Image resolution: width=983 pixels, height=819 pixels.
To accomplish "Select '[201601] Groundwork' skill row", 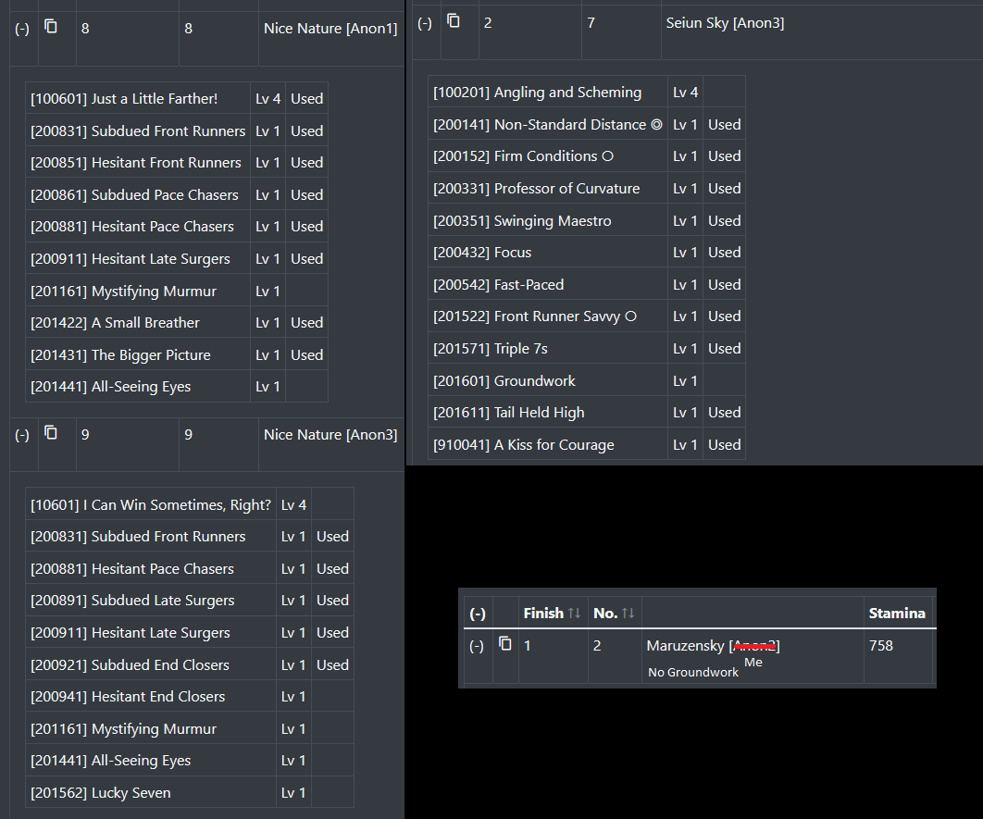I will point(587,380).
